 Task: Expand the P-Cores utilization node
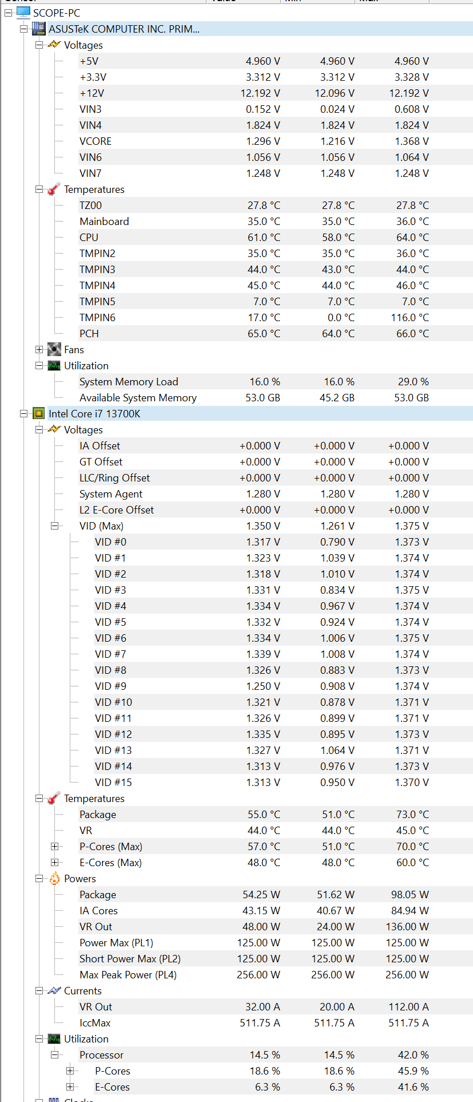tap(70, 1071)
